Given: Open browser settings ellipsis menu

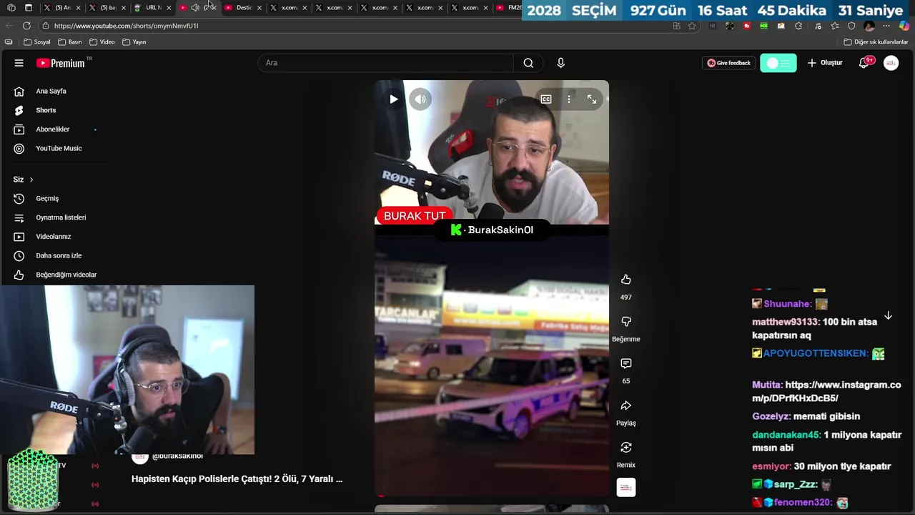Looking at the screenshot, I should [x=886, y=26].
